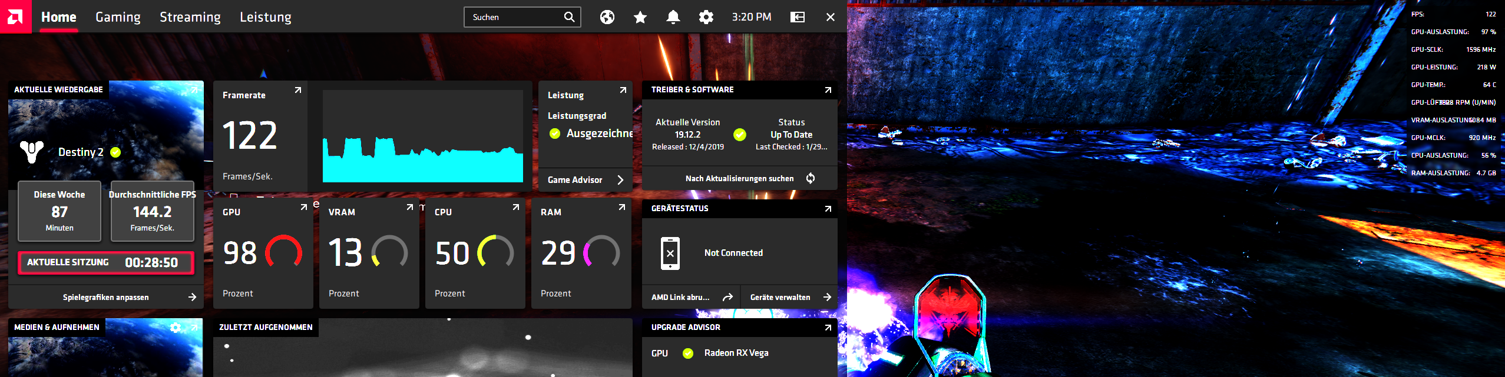
Task: Expand Treiber & Software panel arrow
Action: [828, 90]
